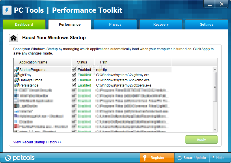Open the Settings tab

coord(206,25)
